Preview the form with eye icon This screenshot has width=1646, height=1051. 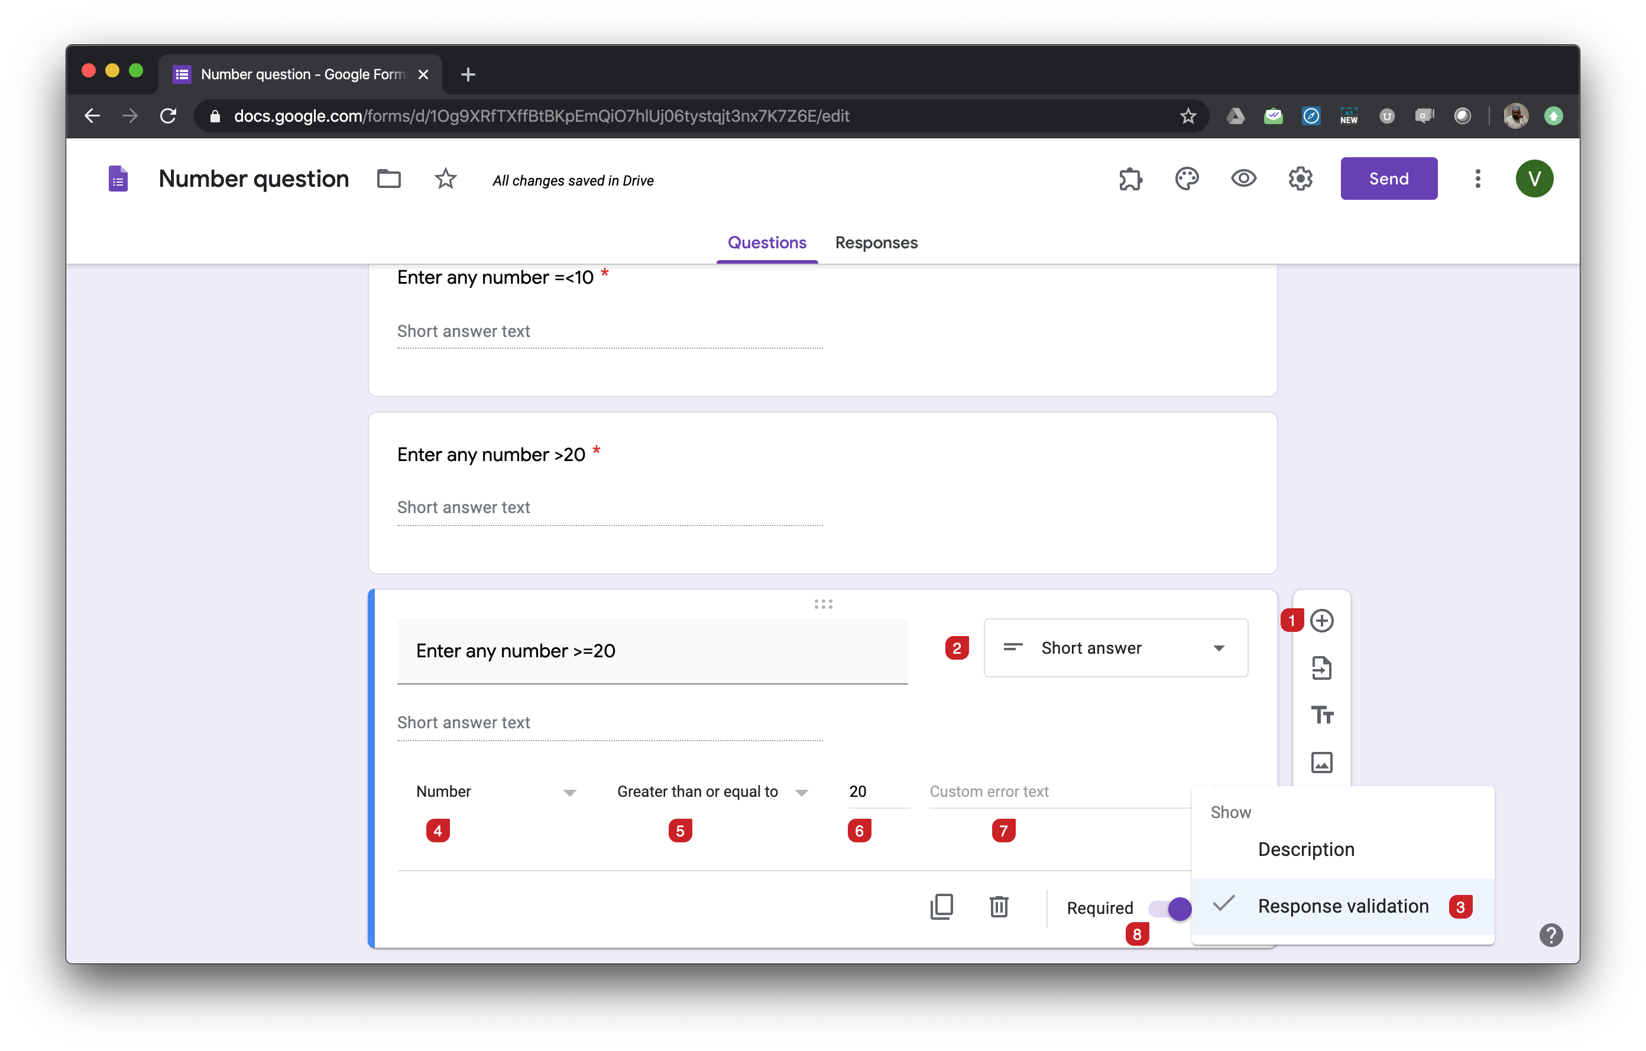point(1243,179)
